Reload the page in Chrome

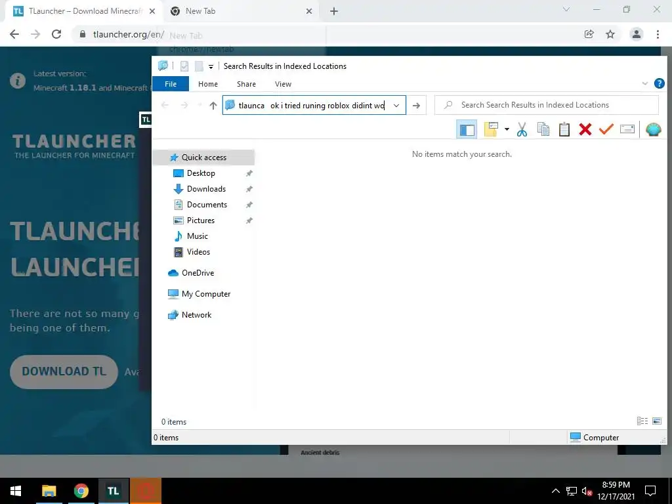56,34
